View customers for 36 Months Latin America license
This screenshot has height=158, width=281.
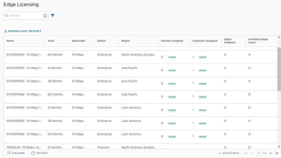tap(202, 124)
